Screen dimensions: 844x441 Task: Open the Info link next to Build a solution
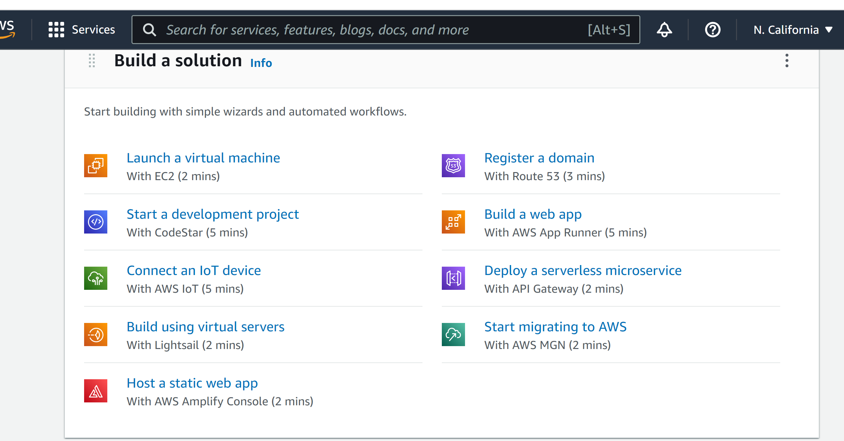[x=261, y=63]
